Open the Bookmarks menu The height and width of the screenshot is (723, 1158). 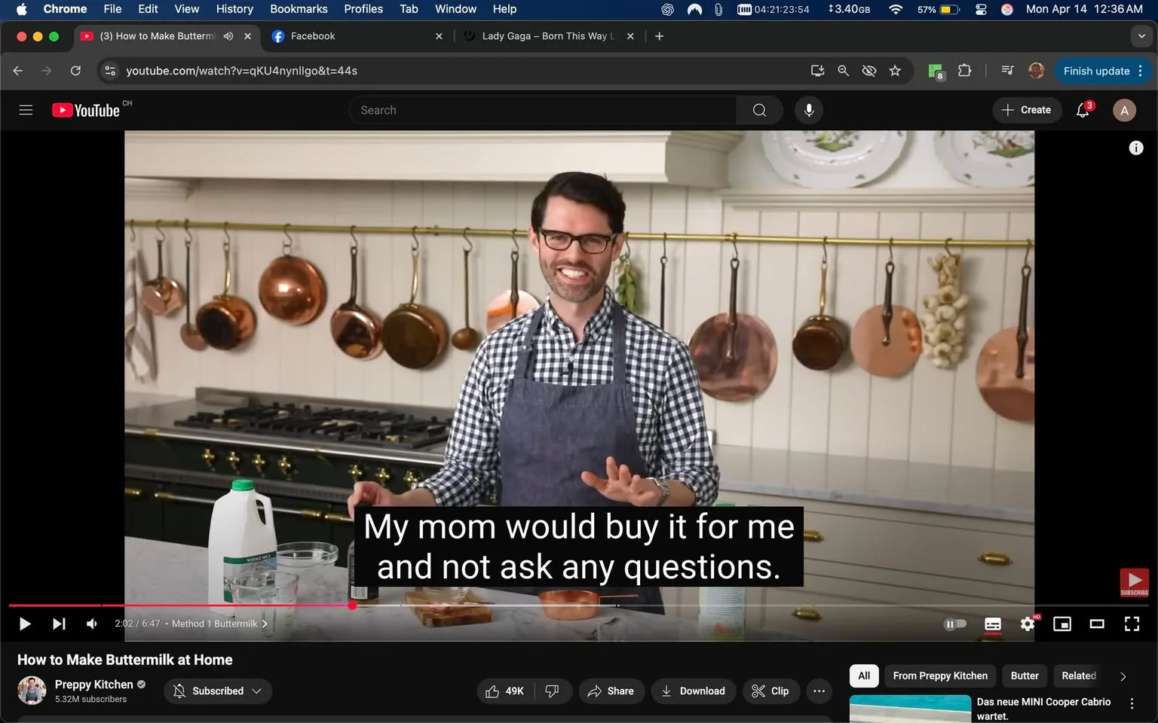point(298,9)
